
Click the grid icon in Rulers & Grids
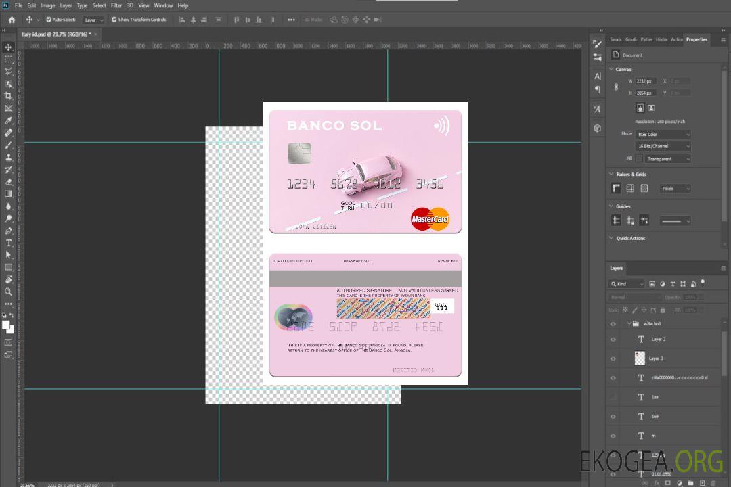pyautogui.click(x=630, y=189)
